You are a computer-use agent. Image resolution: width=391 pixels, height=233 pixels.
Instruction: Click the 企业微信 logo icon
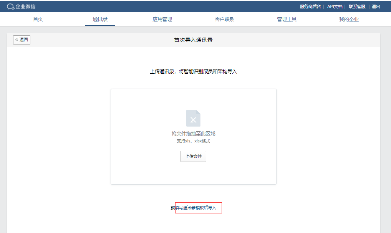point(10,7)
